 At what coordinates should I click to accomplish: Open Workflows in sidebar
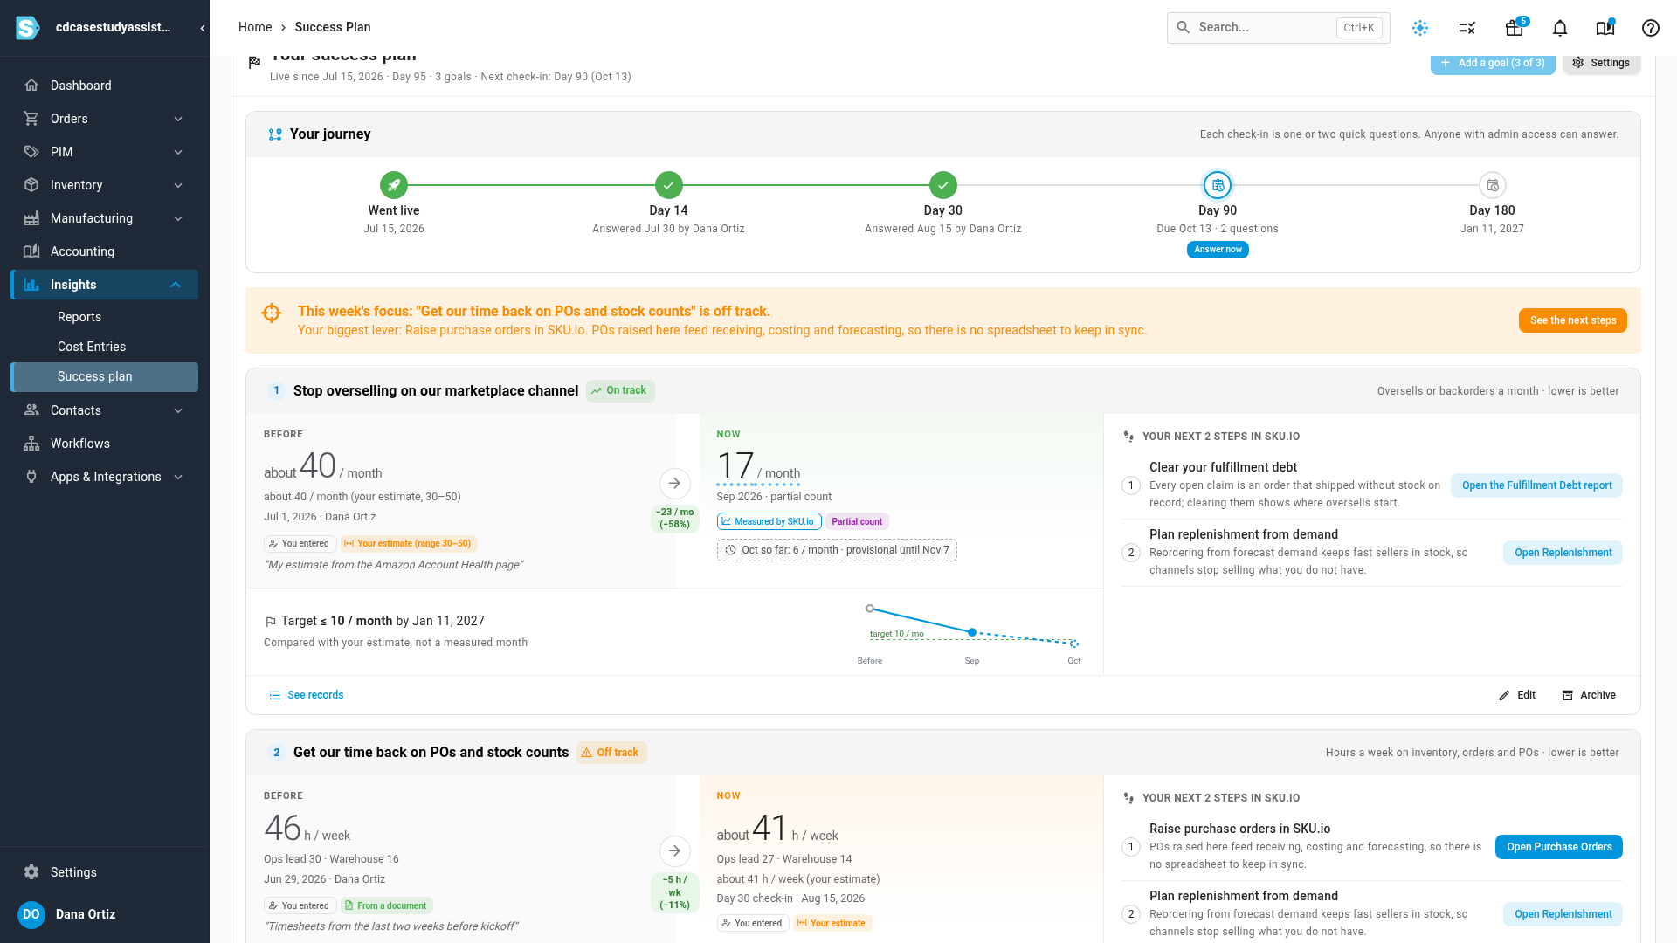pyautogui.click(x=105, y=444)
